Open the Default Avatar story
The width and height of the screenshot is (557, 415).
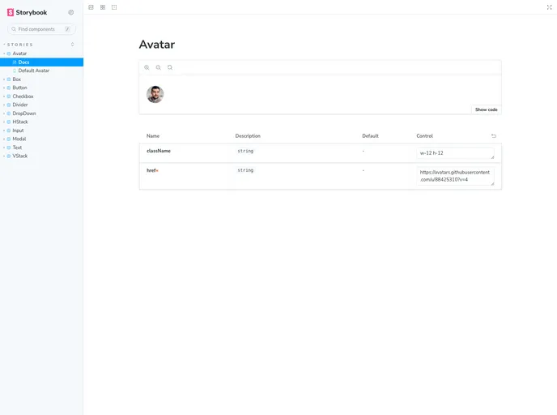(33, 71)
